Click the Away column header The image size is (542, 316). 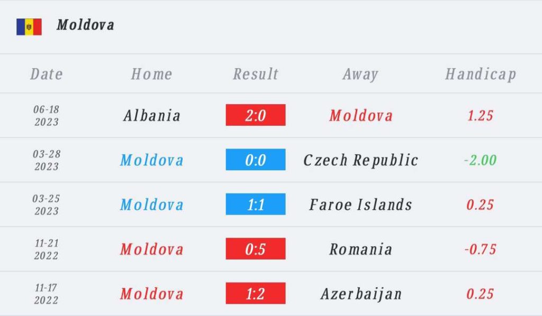(360, 74)
